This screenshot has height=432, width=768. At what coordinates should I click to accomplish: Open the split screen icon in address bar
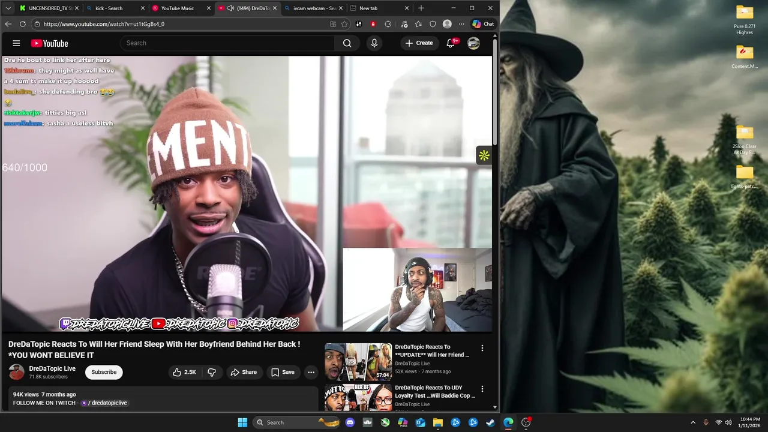[x=333, y=24]
